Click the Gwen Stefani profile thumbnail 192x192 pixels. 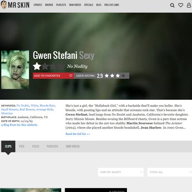click(15, 70)
